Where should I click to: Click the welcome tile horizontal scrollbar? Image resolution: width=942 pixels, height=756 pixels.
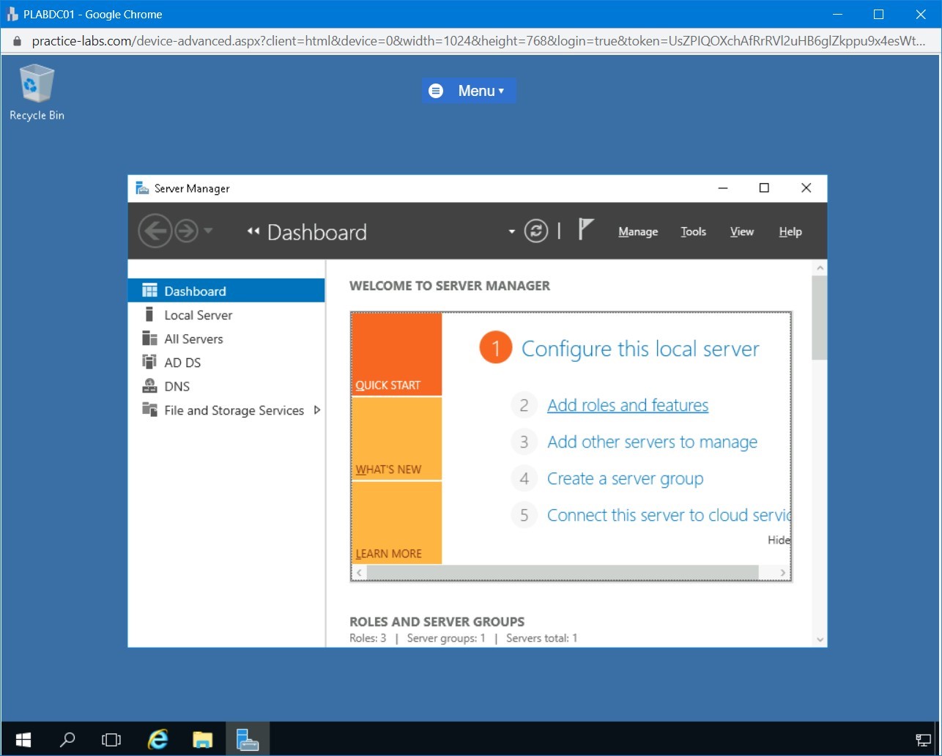(x=563, y=572)
